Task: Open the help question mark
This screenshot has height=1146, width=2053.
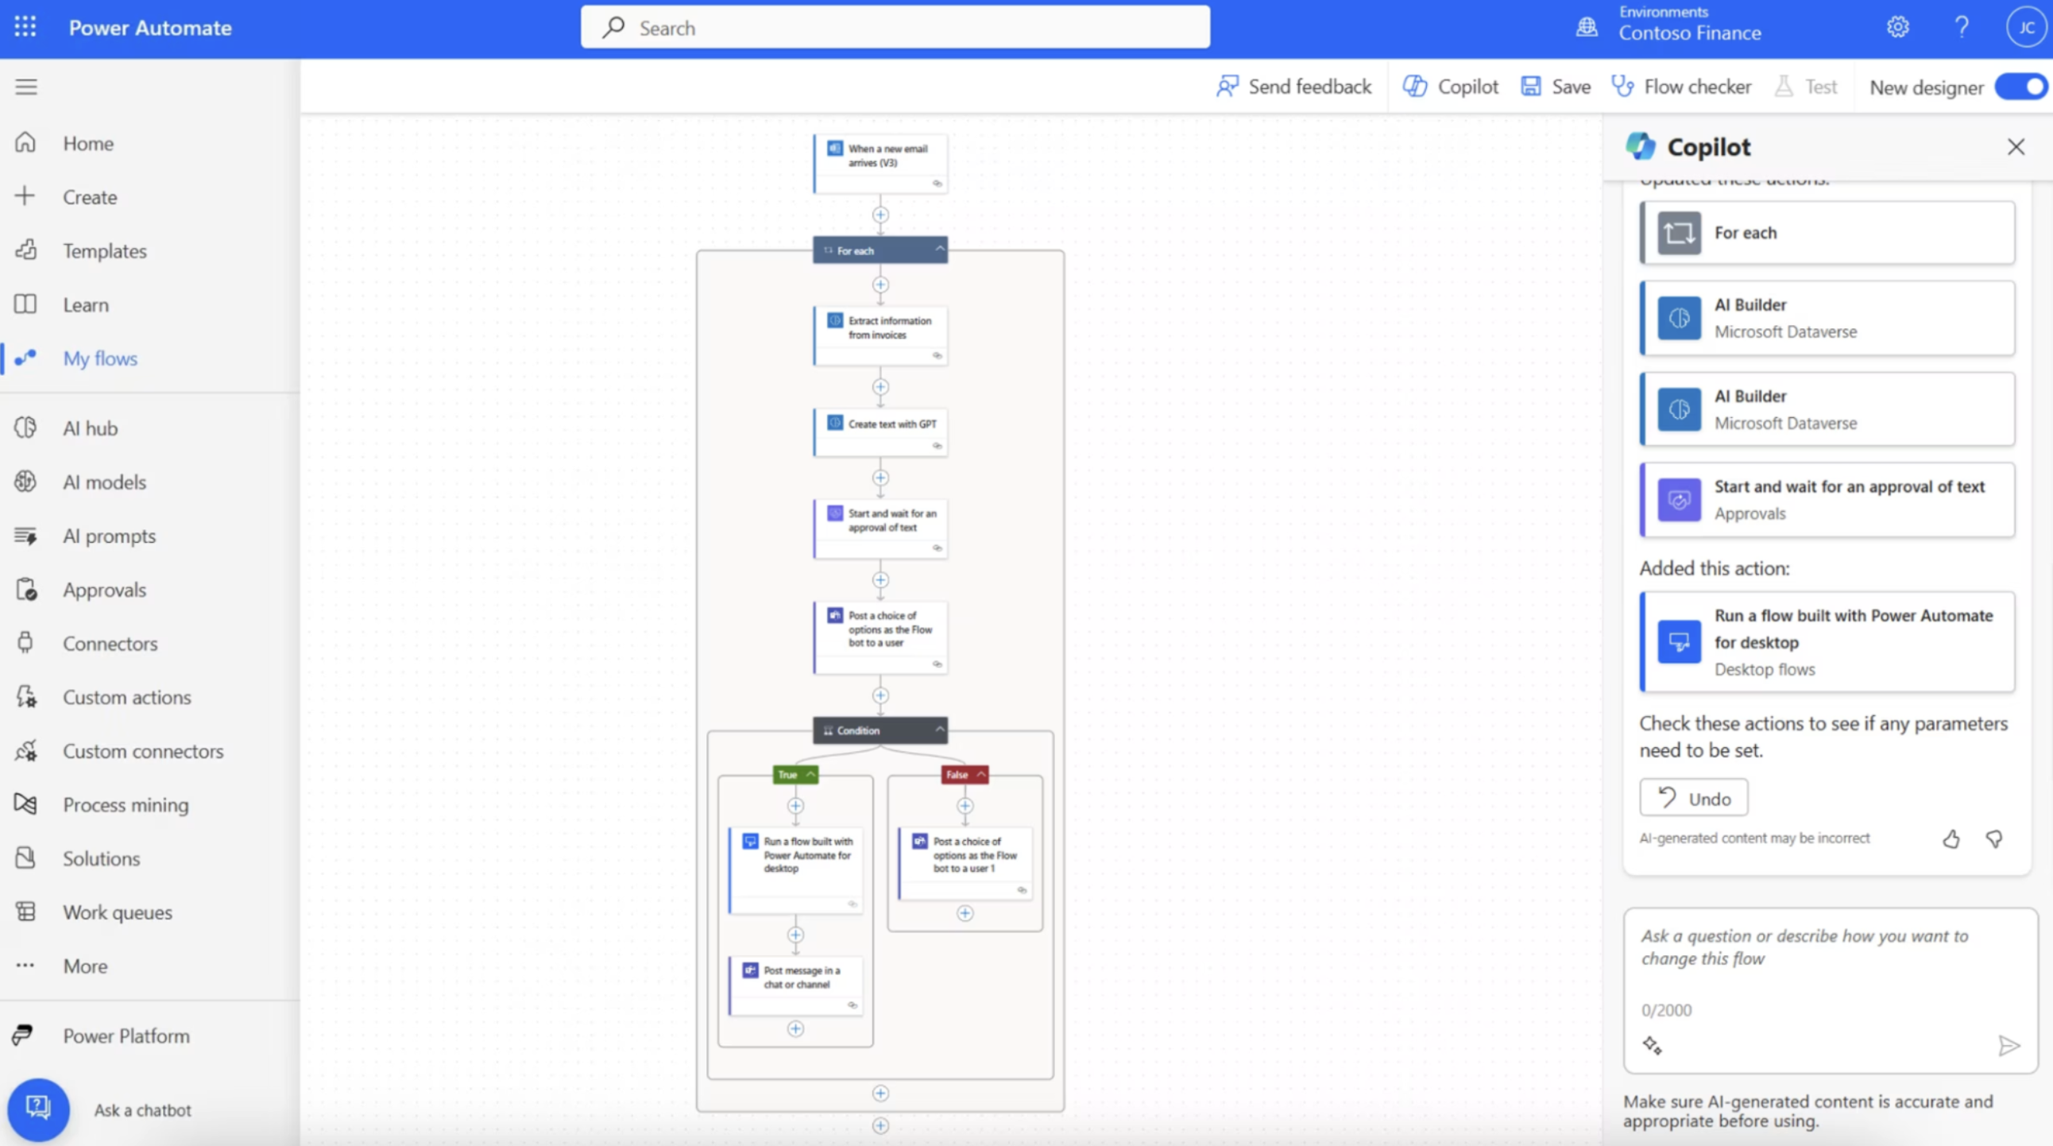Action: click(1962, 26)
